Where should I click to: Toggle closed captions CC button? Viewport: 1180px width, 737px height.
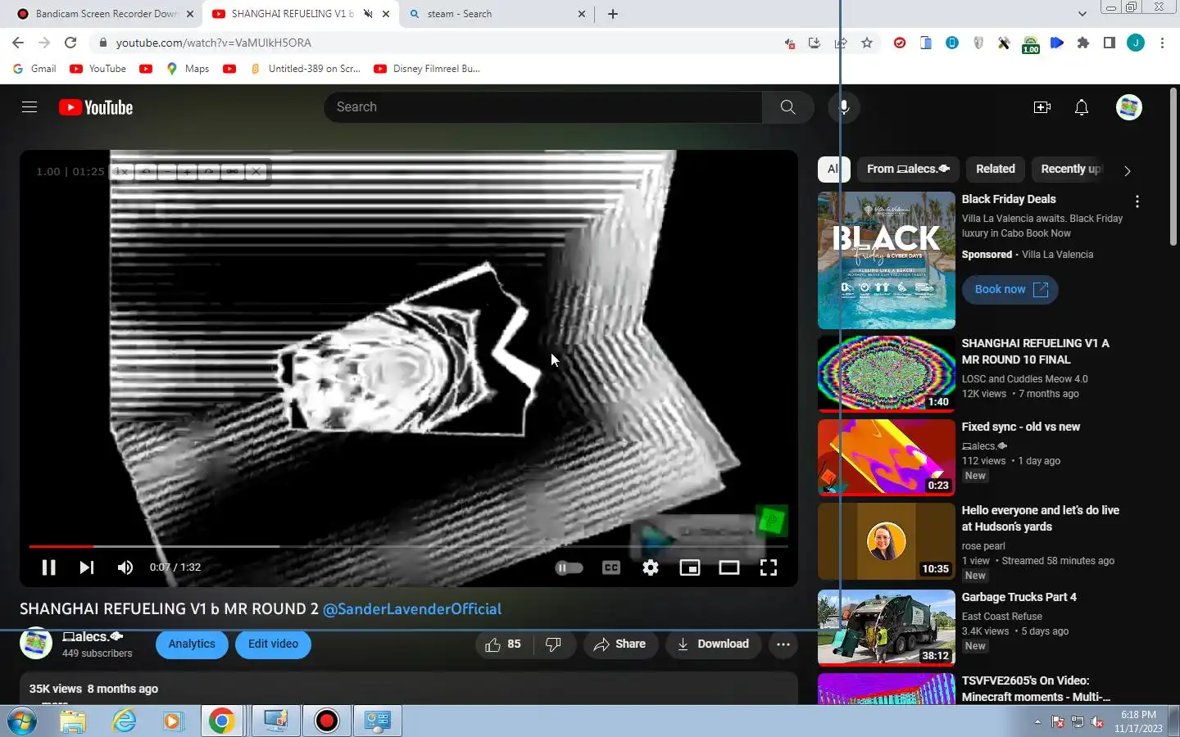click(611, 567)
